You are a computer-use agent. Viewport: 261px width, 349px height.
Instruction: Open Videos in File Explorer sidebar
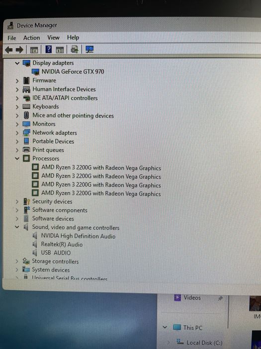pos(192,298)
